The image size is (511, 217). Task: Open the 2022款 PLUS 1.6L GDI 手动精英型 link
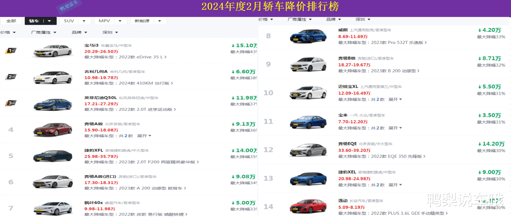[x=409, y=213]
